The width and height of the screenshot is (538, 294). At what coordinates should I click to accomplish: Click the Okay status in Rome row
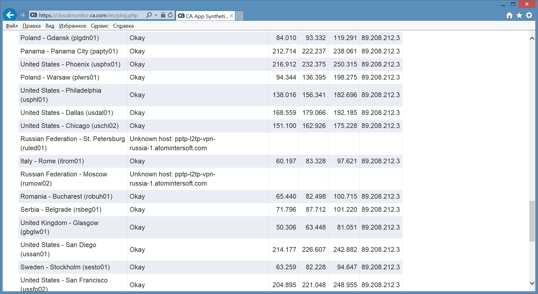point(137,161)
